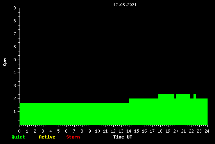Click the Kp value 2 tick label
The height and width of the screenshot is (144, 215).
point(15,98)
